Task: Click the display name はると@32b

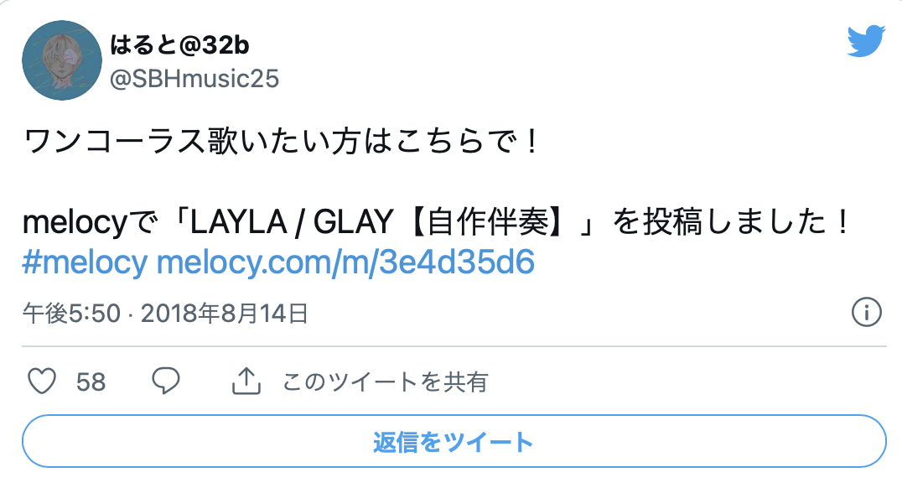Action: [x=179, y=45]
